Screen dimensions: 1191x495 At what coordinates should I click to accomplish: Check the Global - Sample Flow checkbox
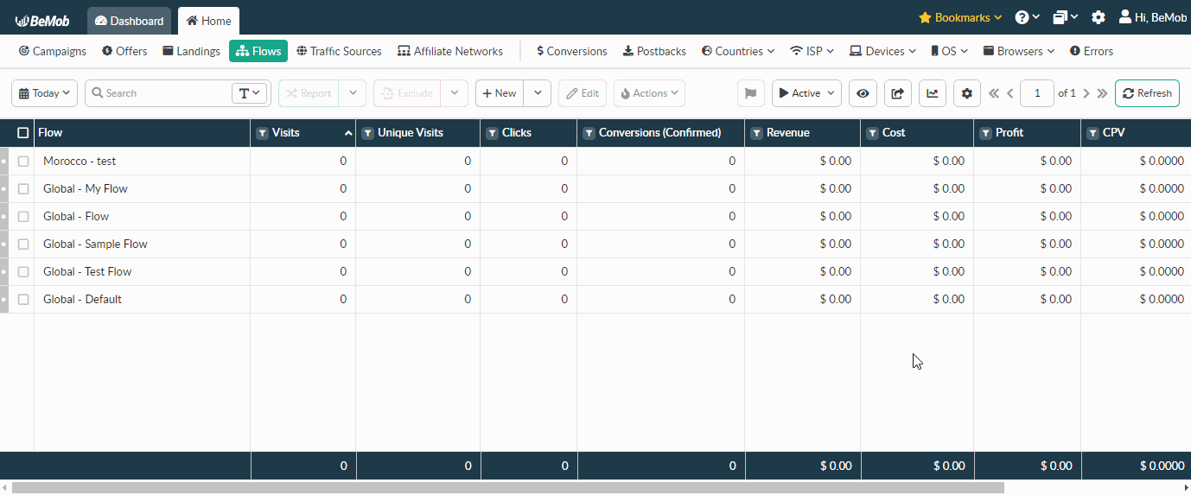pyautogui.click(x=23, y=244)
